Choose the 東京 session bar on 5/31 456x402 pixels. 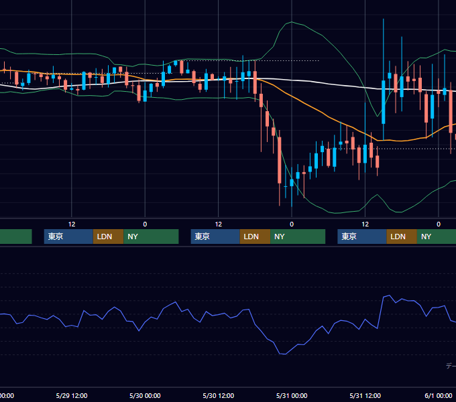pyautogui.click(x=362, y=237)
